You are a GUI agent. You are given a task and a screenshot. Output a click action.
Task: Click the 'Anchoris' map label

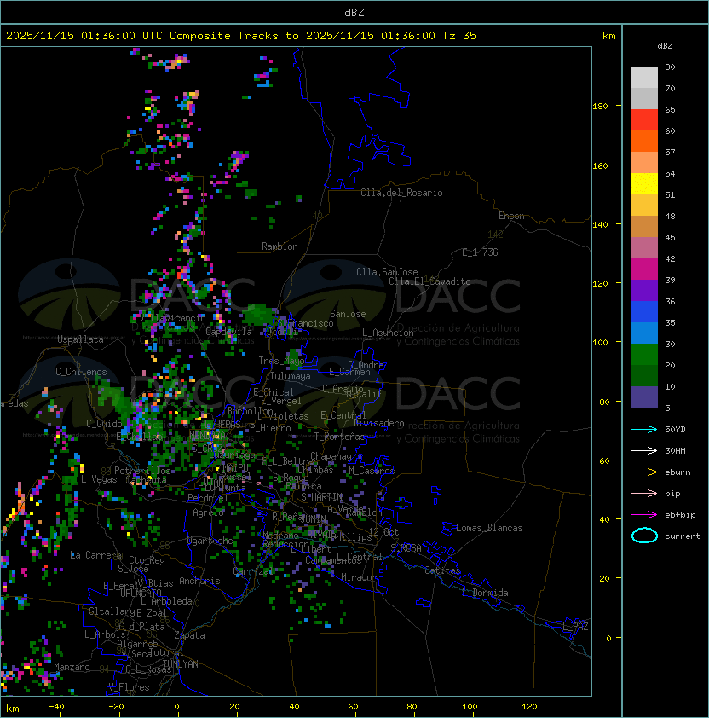click(x=199, y=581)
